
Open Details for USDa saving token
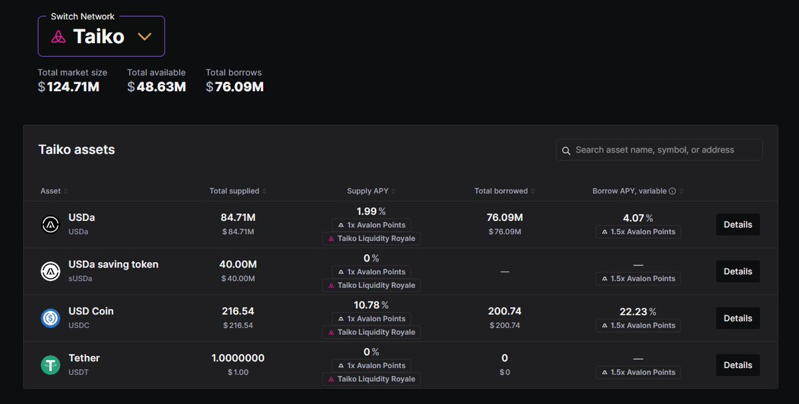(738, 272)
